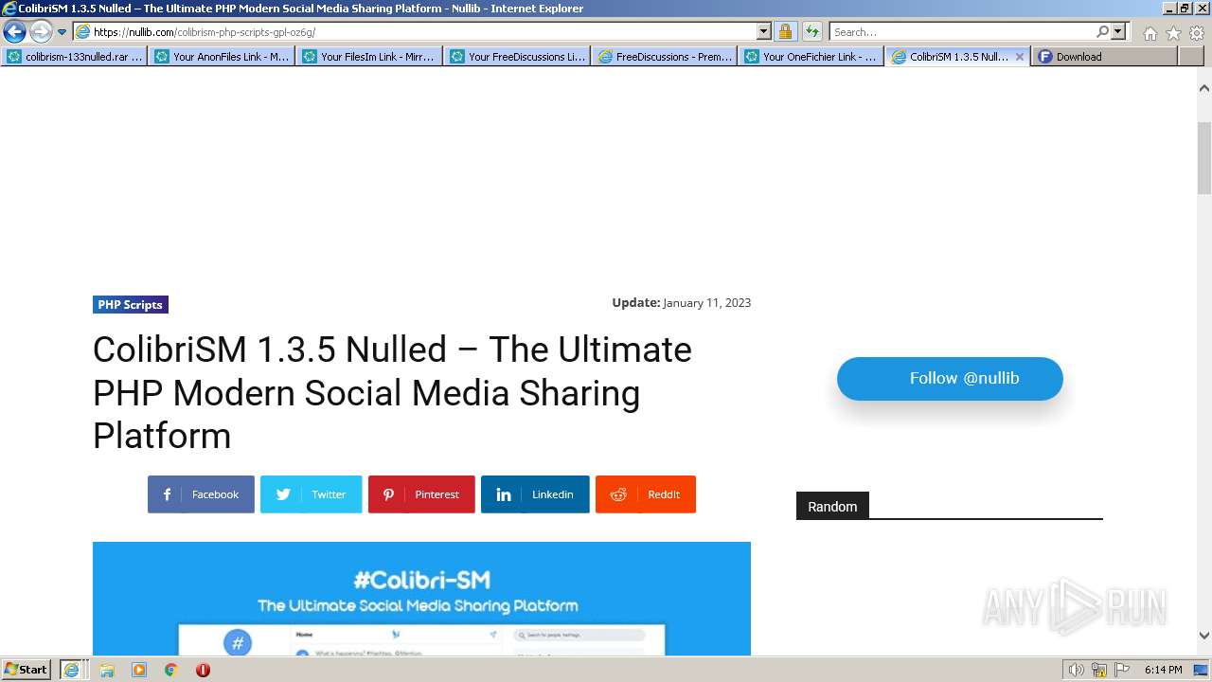Expand the address bar autocomplete dropdown
1212x682 pixels.
tap(764, 31)
